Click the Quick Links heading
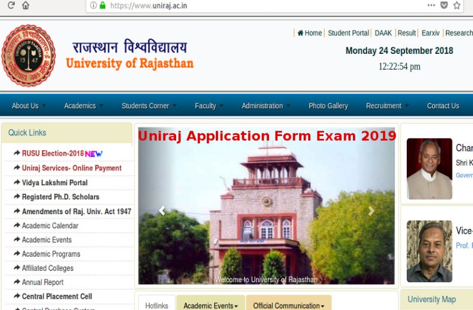The image size is (473, 310). tap(27, 133)
